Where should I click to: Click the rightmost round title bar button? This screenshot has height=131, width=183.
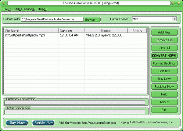179,3
